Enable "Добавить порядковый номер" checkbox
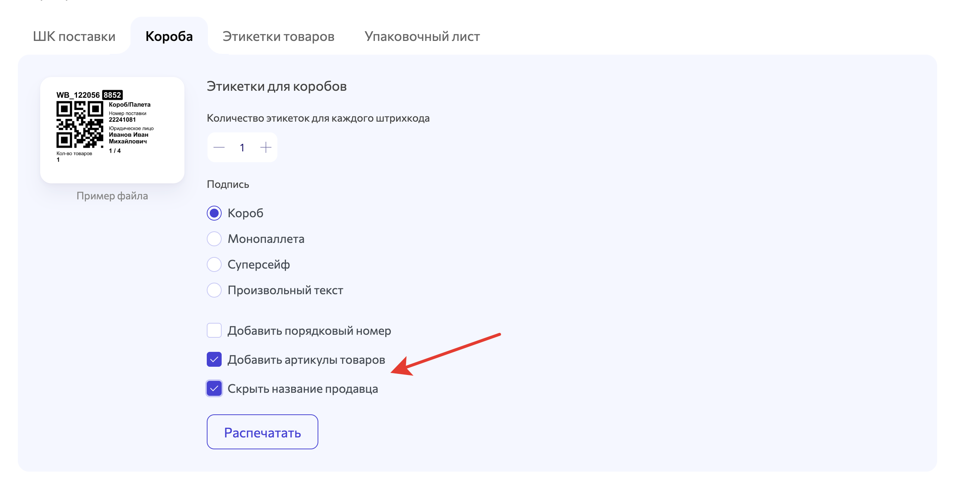 click(215, 330)
